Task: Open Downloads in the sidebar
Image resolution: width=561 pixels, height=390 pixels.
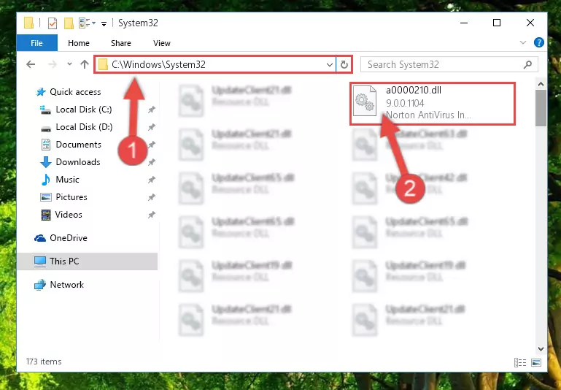Action: point(71,162)
